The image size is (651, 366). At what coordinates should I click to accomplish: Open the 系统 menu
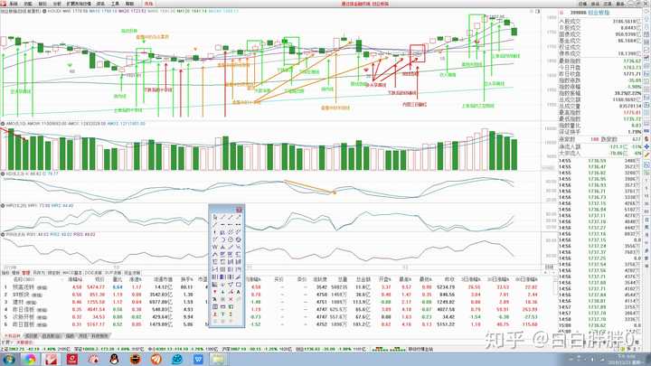click(14, 4)
